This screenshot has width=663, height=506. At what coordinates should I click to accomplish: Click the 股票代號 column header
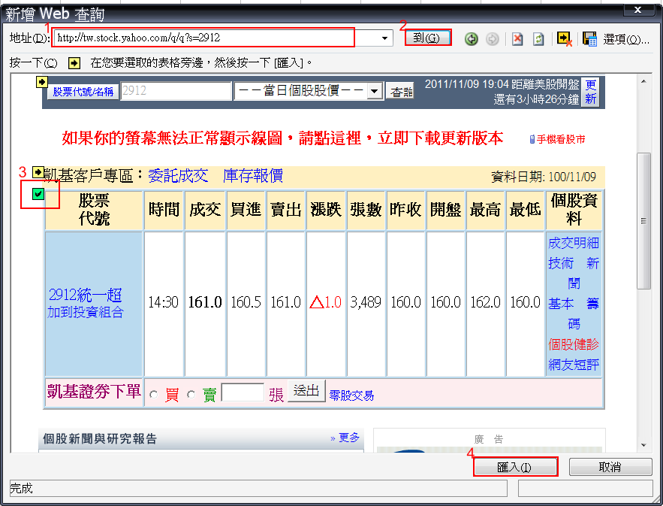click(x=94, y=210)
